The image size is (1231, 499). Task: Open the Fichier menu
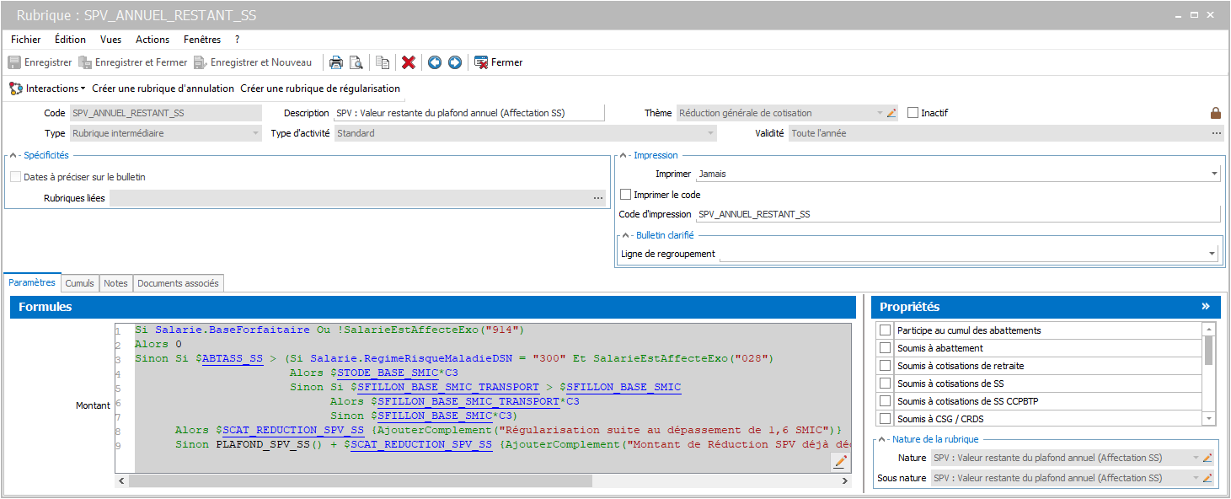26,40
